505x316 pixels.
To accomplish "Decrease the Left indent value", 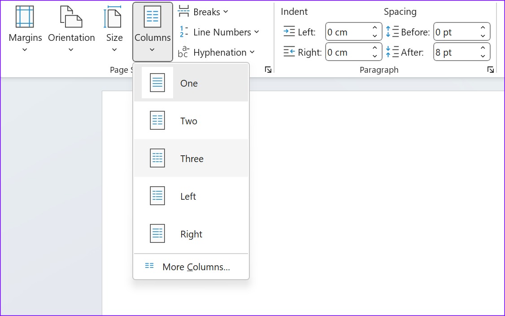I will (x=374, y=36).
